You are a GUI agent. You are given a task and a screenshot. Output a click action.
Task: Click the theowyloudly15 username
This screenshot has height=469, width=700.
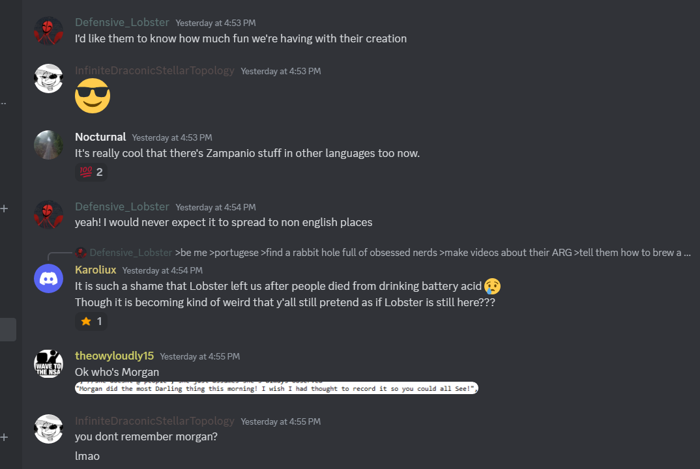click(x=114, y=356)
